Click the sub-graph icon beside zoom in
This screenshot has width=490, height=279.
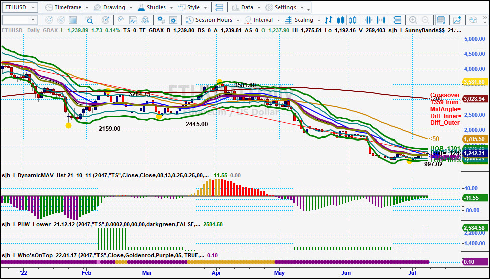pos(397,20)
